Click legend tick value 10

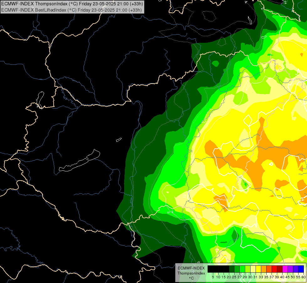(218, 277)
